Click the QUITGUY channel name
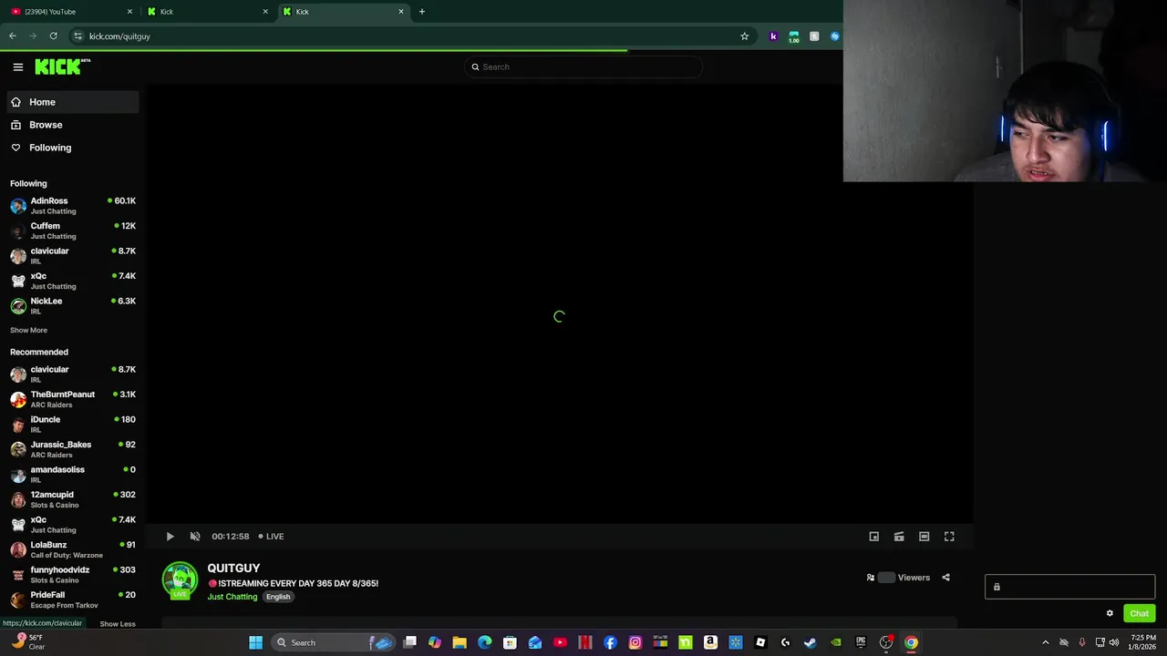Screen dimensions: 1167x656 (x=233, y=569)
